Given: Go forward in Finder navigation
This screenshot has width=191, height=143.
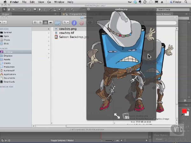Looking at the screenshot, I should click(x=5, y=23).
